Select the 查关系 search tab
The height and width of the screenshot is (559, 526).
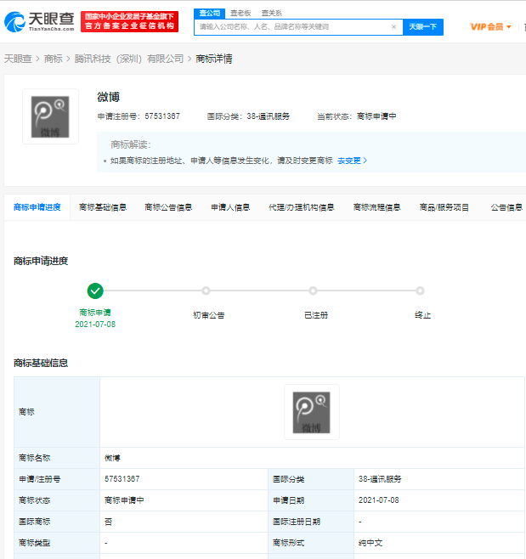(x=272, y=13)
